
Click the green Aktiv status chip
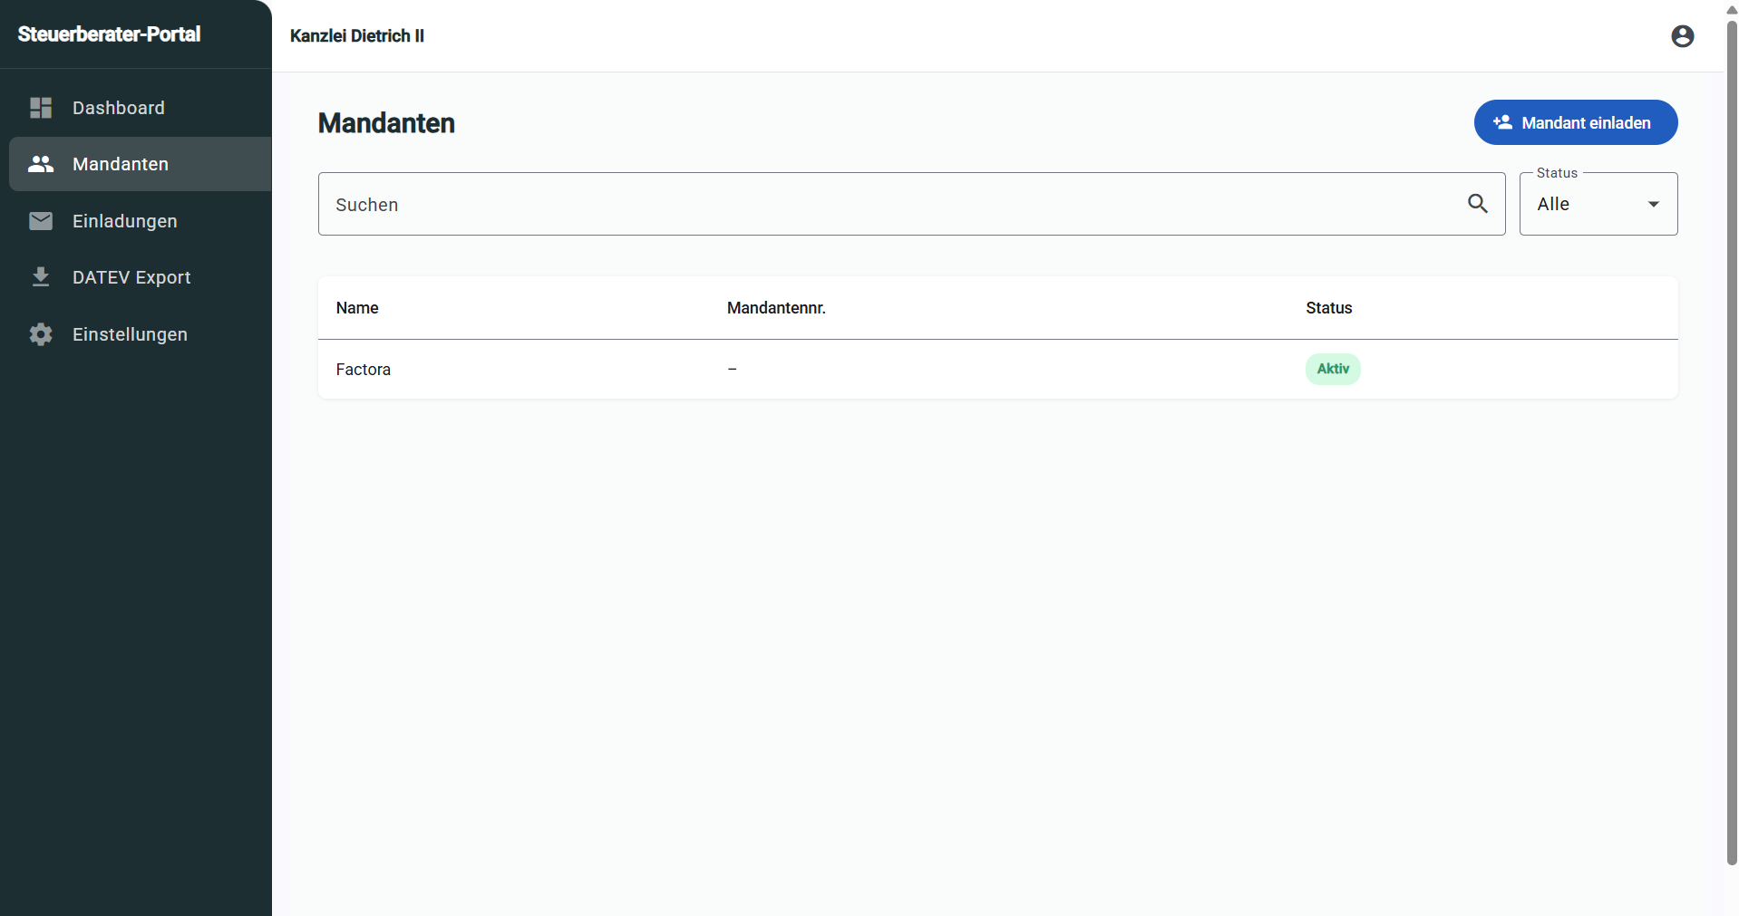click(1332, 369)
